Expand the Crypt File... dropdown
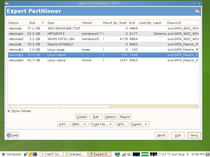The width and height of the screenshot is (210, 157). pos(102,124)
